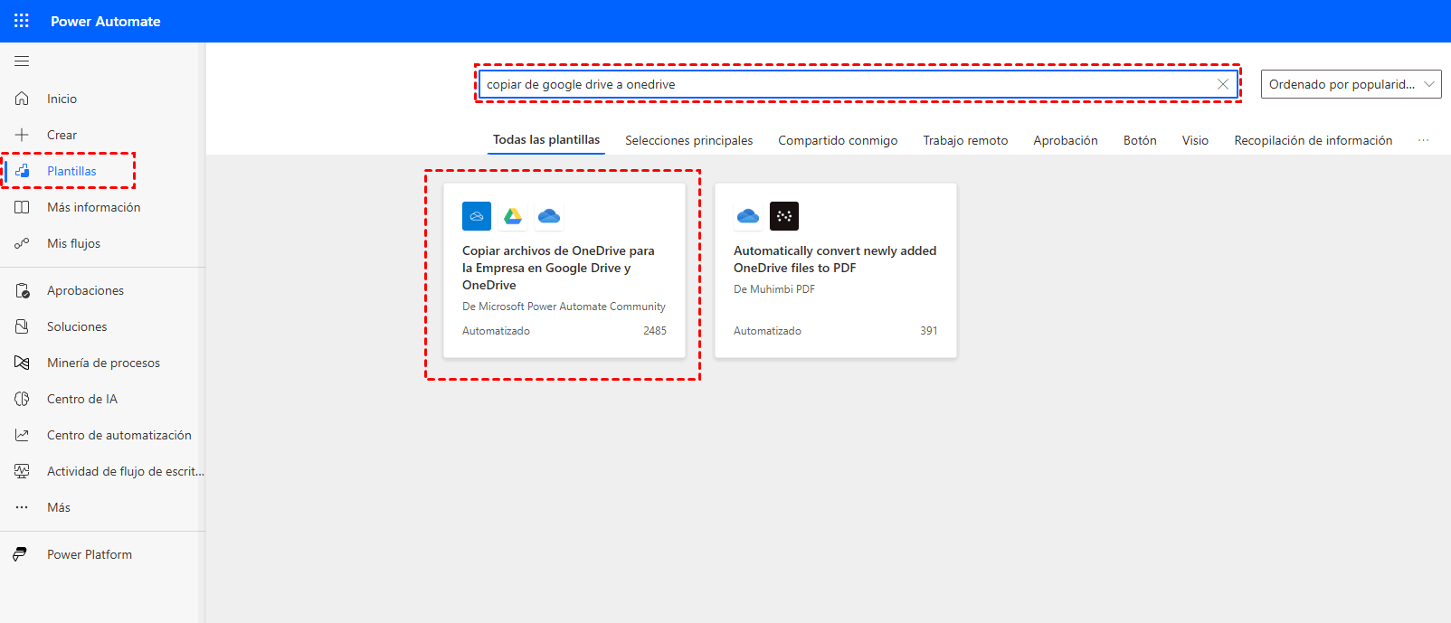Clear the search box with the X
The height and width of the screenshot is (623, 1451).
1222,84
